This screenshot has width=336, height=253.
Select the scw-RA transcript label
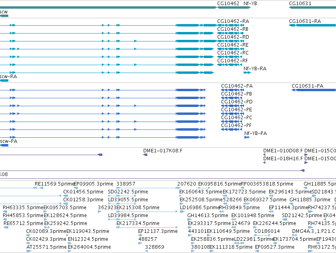[8, 77]
